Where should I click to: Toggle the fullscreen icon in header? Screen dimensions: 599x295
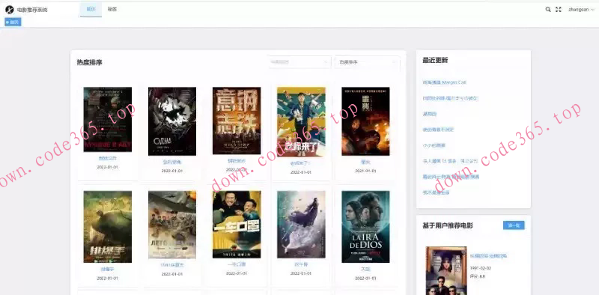click(558, 10)
